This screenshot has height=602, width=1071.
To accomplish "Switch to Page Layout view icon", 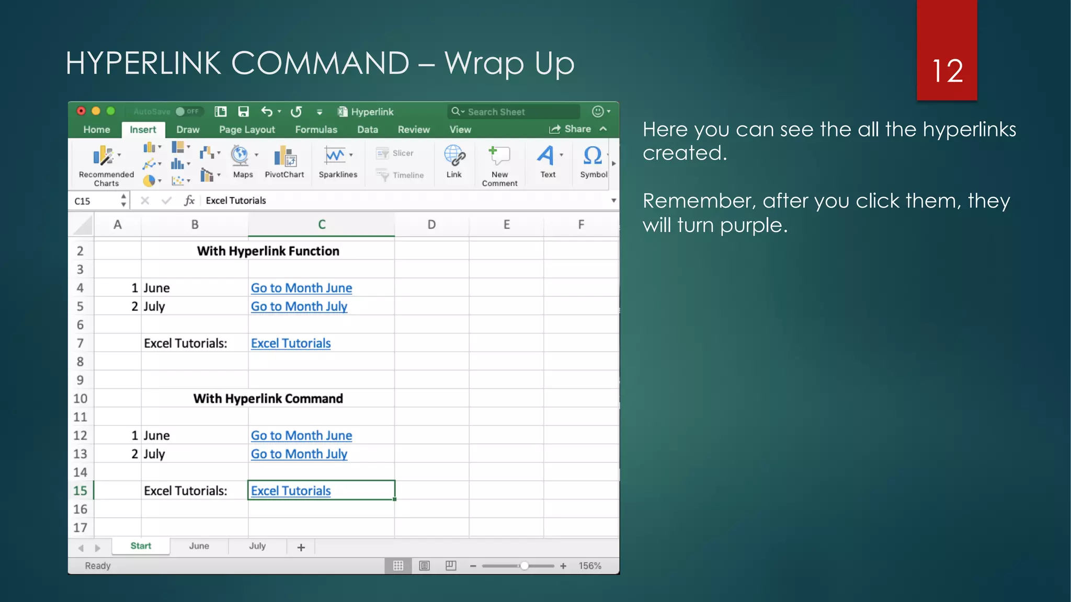I will pos(425,566).
